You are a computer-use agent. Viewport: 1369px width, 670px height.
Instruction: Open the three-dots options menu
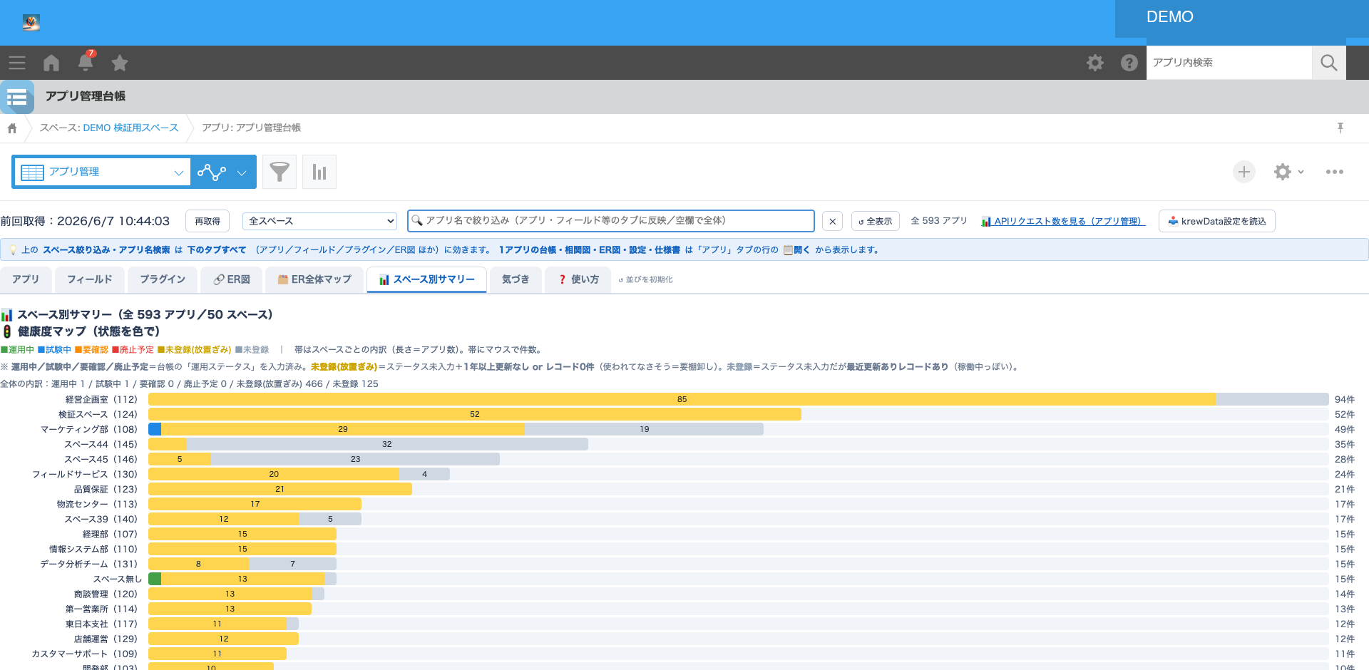point(1335,172)
